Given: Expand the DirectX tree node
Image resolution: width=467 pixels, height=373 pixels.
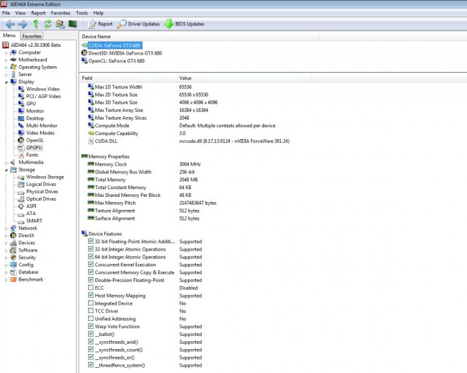Looking at the screenshot, I should [x=6, y=236].
